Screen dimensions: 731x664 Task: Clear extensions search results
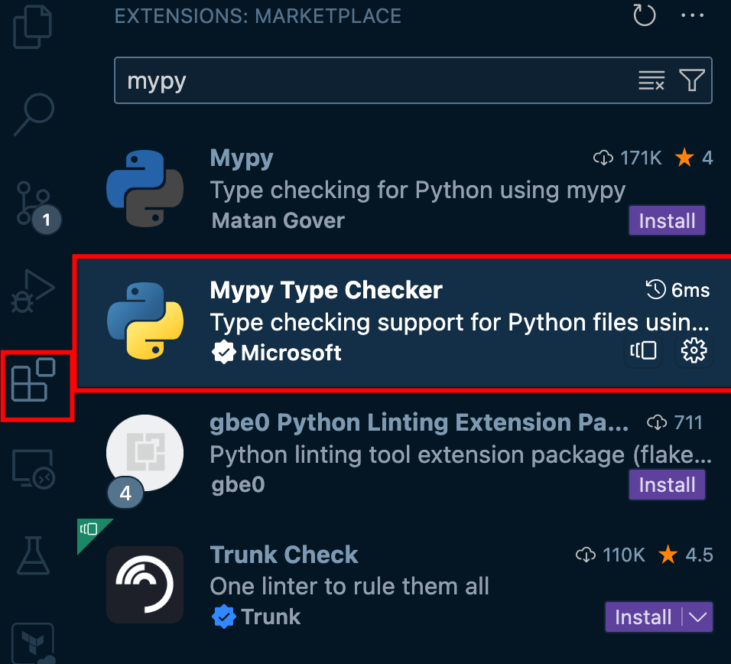[651, 80]
